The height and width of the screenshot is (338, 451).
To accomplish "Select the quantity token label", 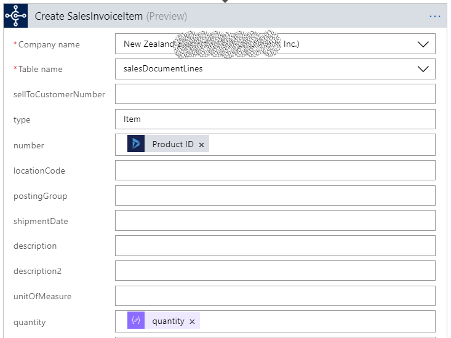I will tap(168, 321).
